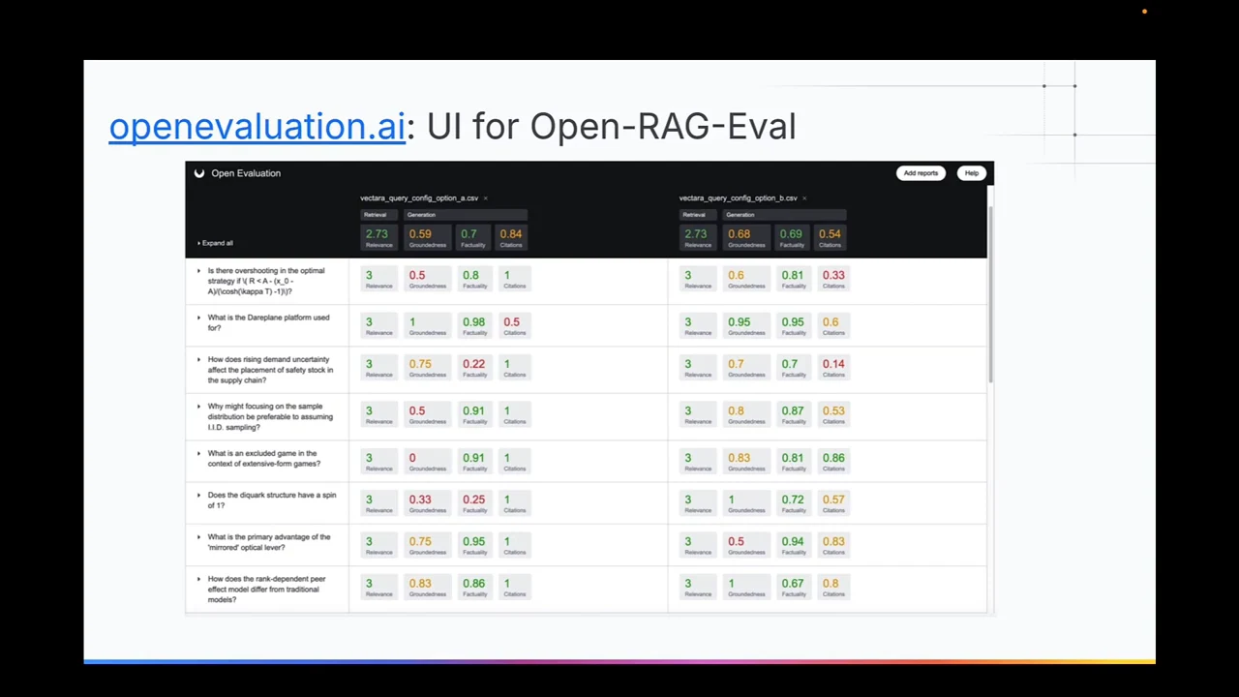
Task: Click Factuality 0.86 in rank-dependent peer row
Action: tap(473, 587)
